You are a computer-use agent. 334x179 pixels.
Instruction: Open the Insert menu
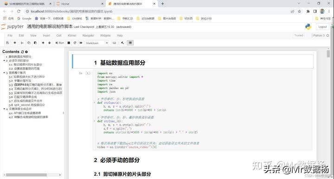pyautogui.click(x=46, y=36)
